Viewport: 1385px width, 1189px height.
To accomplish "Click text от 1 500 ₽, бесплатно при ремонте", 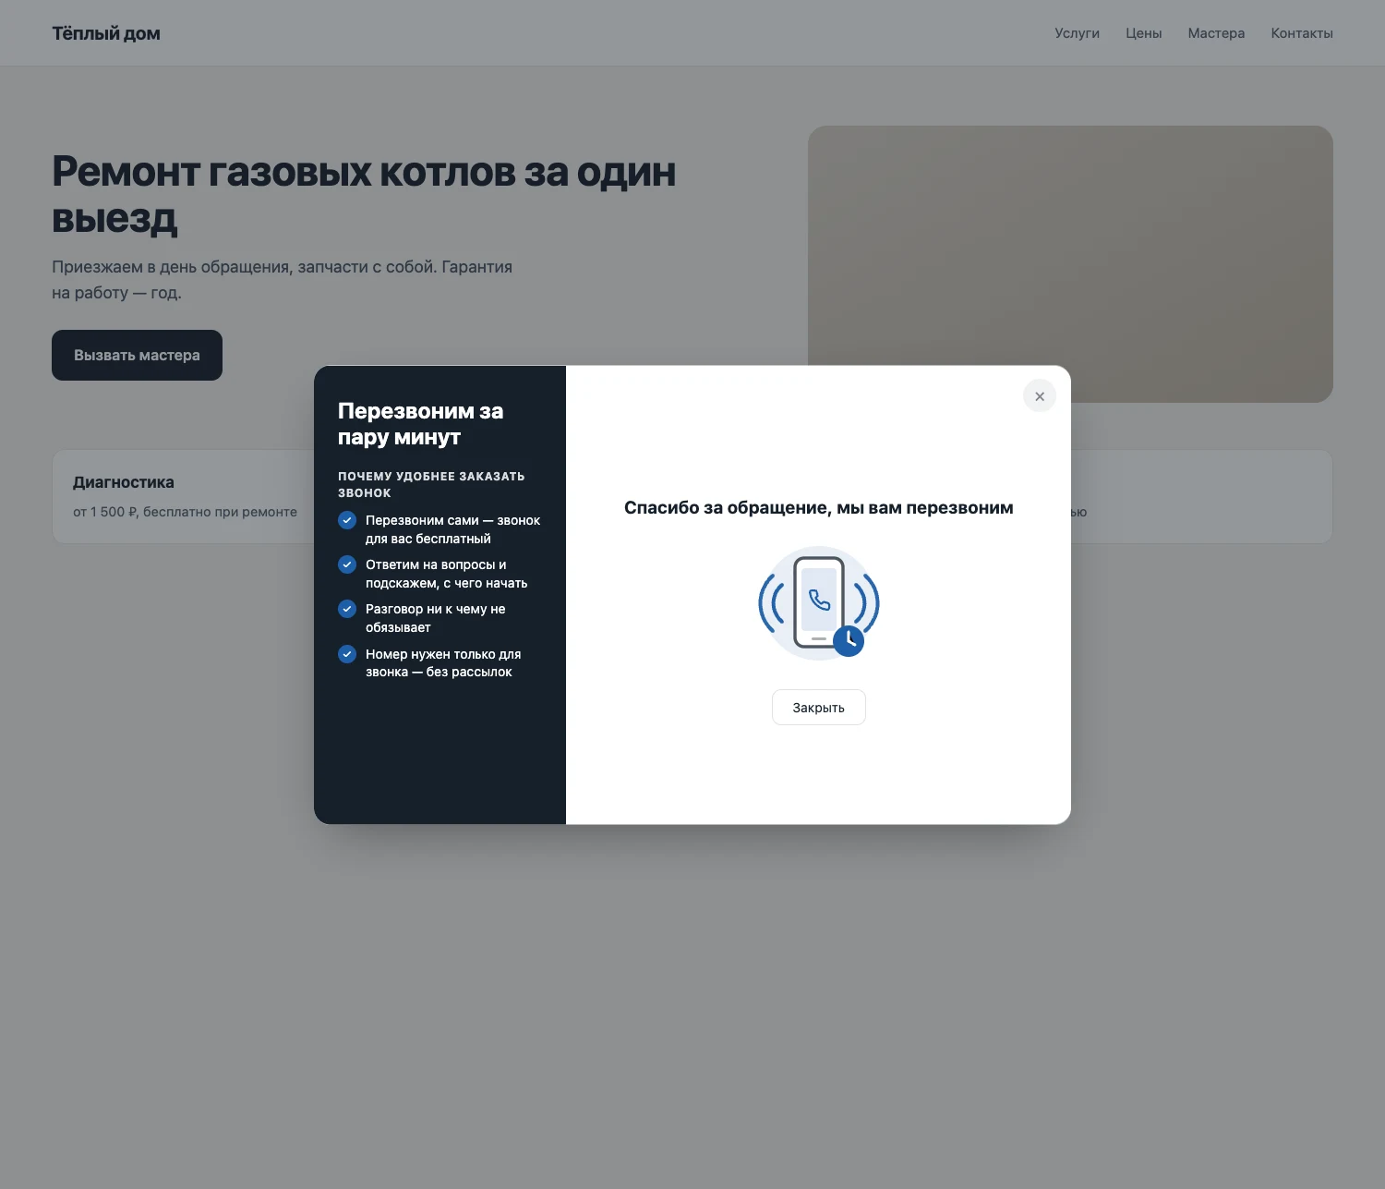I will tap(185, 512).
